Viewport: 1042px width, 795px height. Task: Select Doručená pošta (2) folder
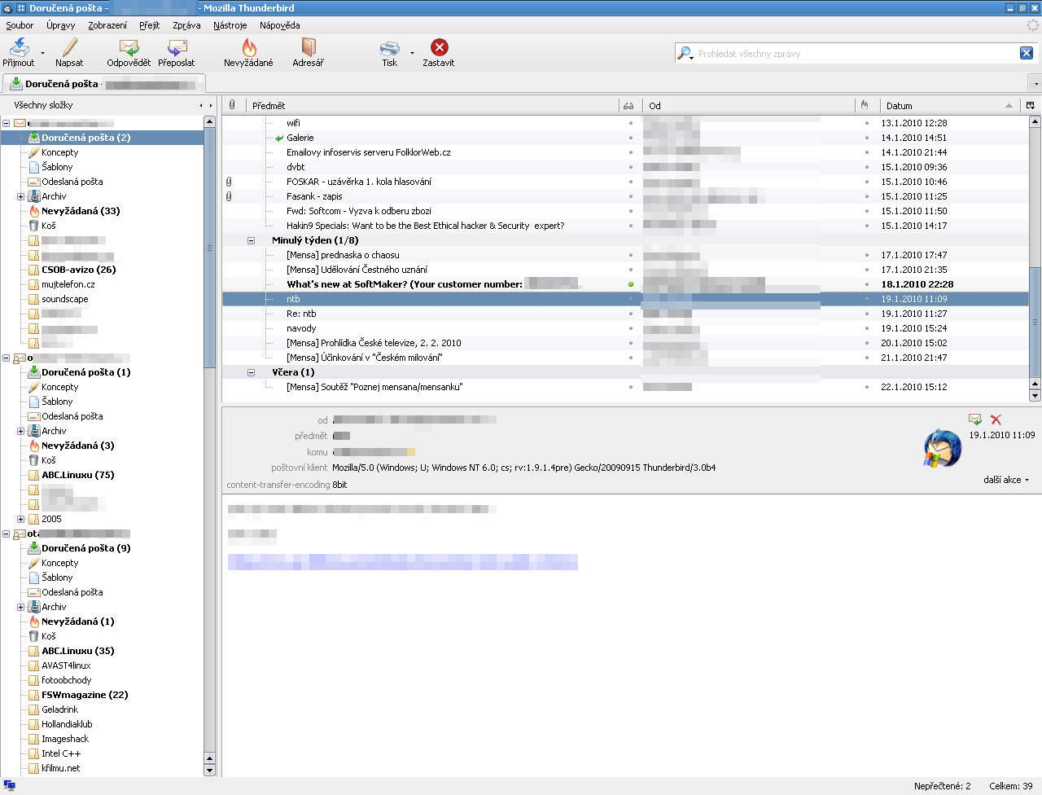tap(85, 138)
